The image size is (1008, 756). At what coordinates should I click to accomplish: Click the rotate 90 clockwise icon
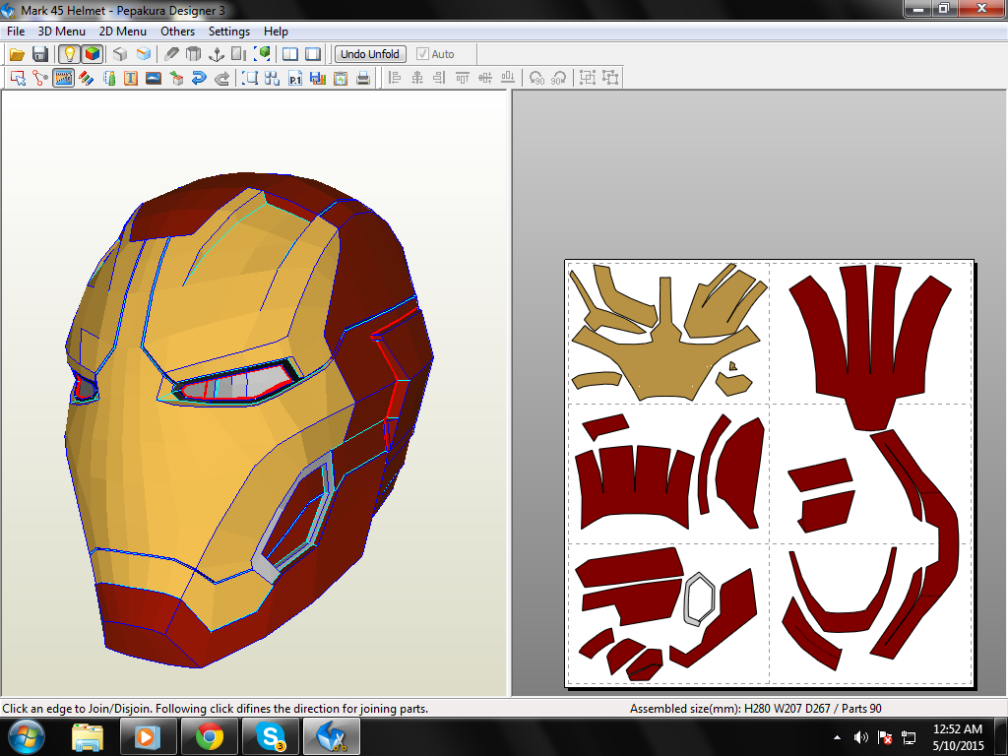click(x=559, y=78)
